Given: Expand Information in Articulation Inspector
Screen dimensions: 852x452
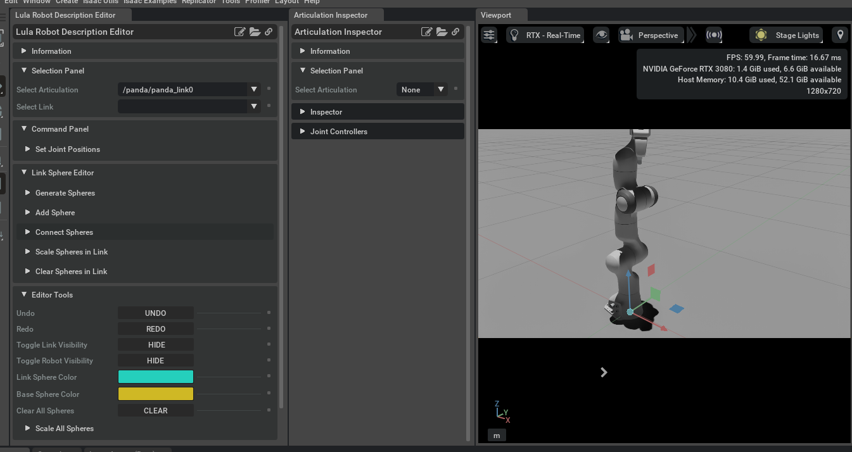Looking at the screenshot, I should (378, 51).
